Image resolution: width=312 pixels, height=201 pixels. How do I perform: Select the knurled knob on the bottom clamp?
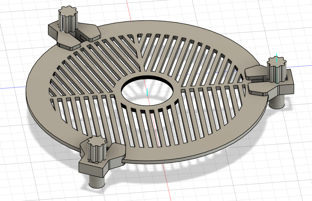[97, 149]
